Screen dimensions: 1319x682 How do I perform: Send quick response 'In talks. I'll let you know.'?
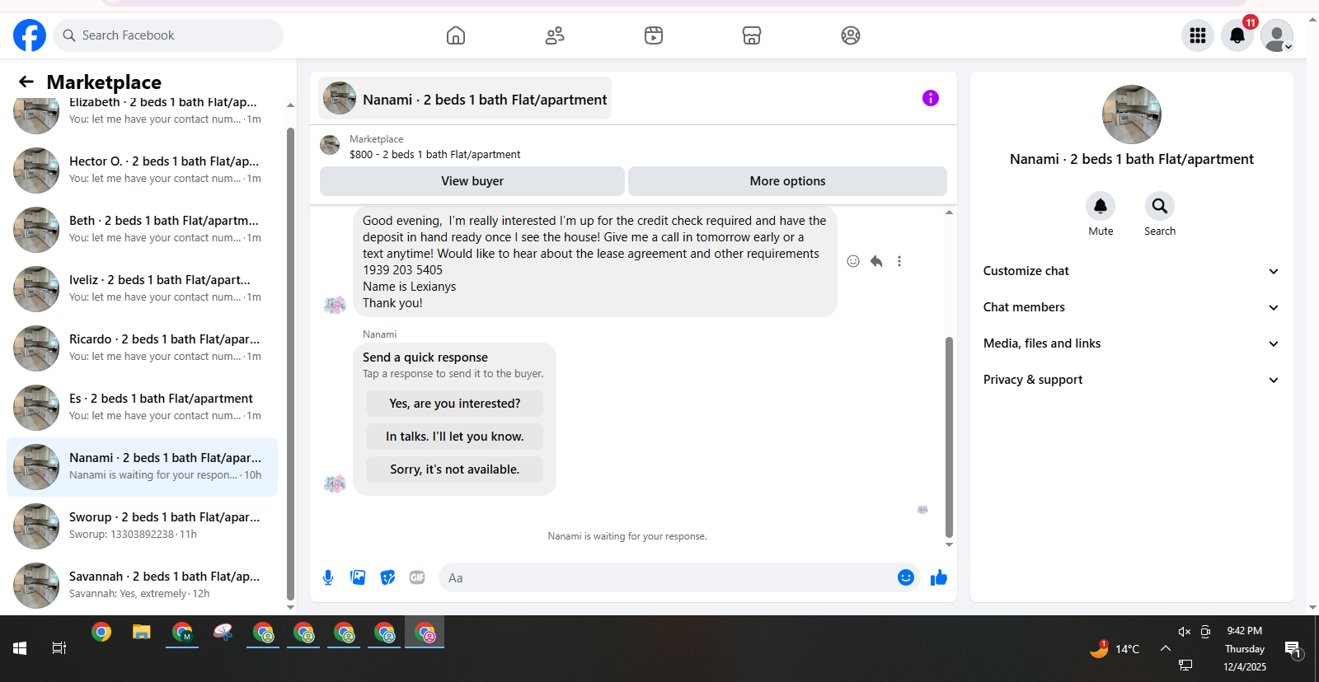point(454,437)
